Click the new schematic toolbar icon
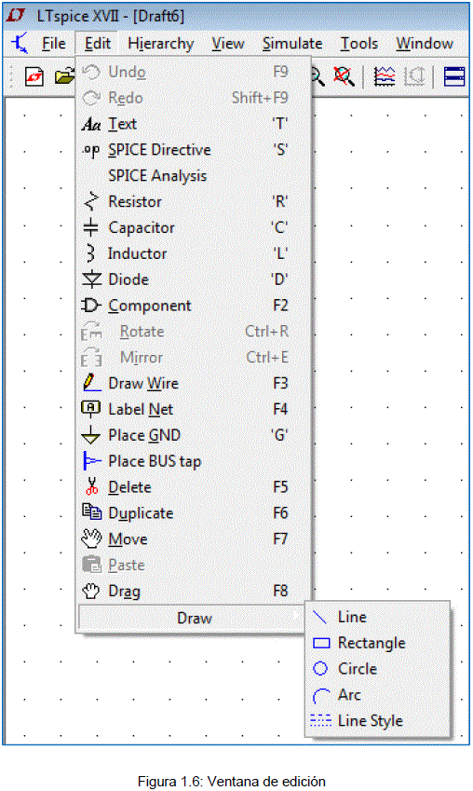Screen dimensions: 473x791 click(34, 77)
